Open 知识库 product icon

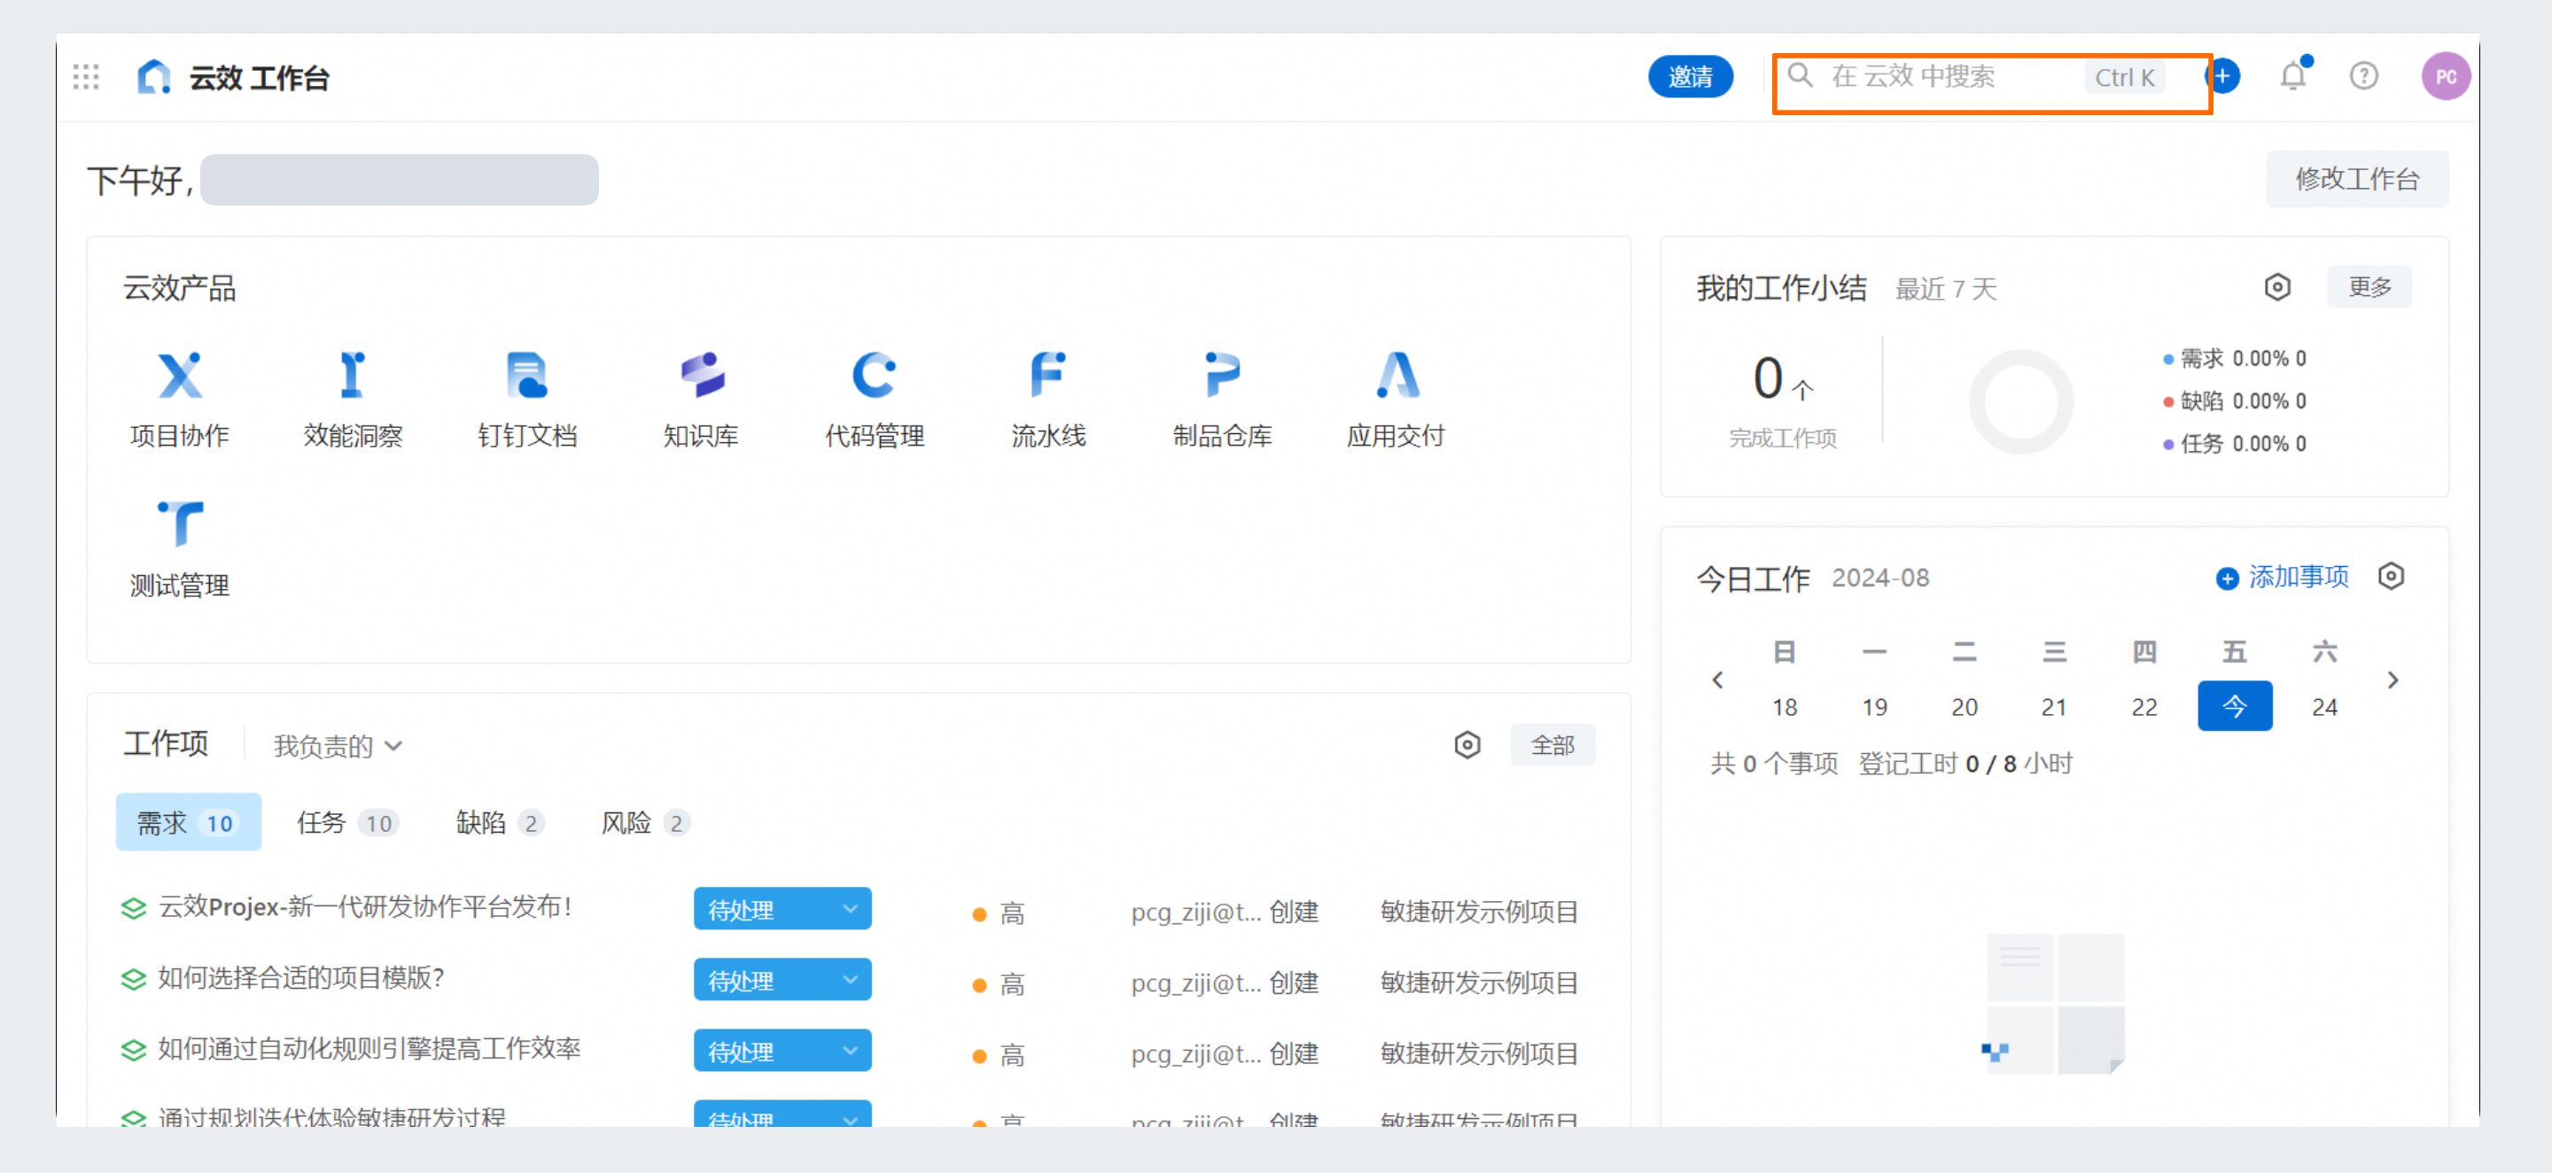pos(702,376)
